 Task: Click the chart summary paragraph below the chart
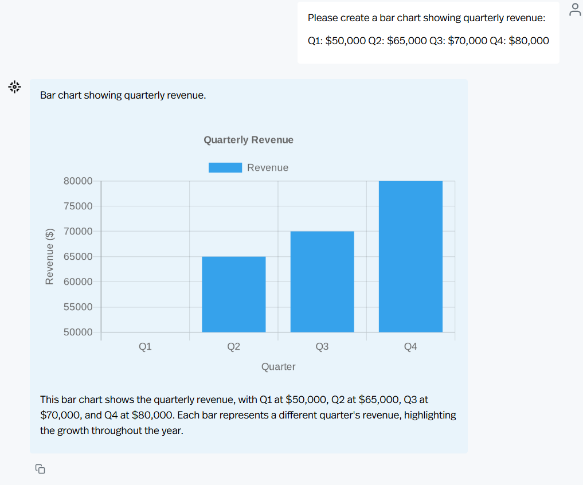248,414
